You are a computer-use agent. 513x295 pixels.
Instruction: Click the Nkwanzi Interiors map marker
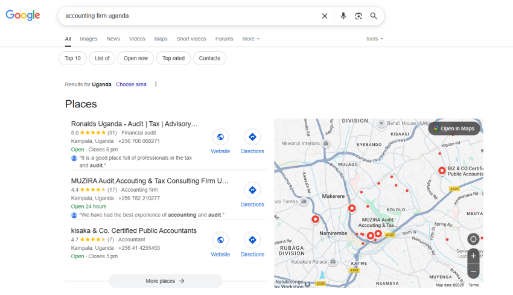coord(326,143)
